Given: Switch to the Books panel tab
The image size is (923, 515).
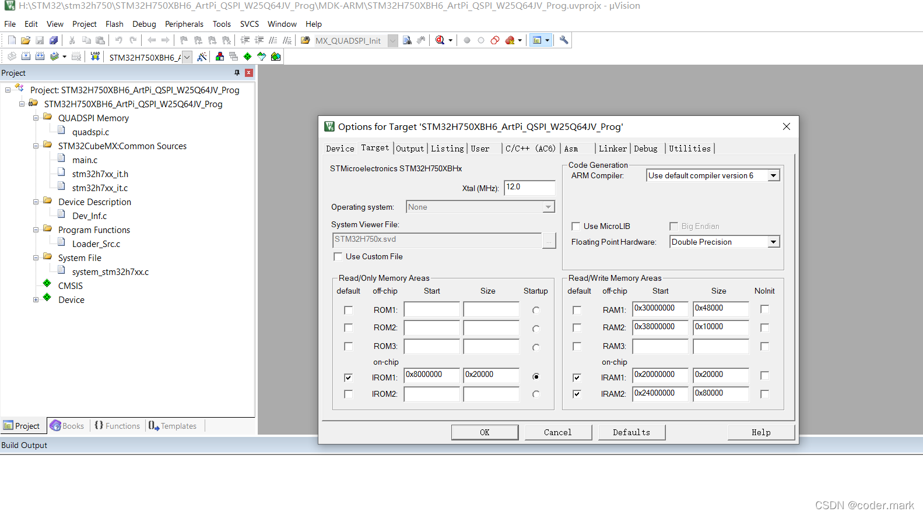Looking at the screenshot, I should point(68,426).
